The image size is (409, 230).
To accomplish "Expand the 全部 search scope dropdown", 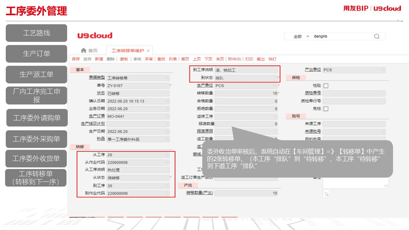I will point(308,36).
